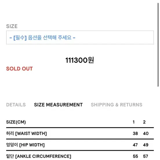160x160 pixels.
Task: Click the HIP WIDTH row label
Action: [25, 145]
